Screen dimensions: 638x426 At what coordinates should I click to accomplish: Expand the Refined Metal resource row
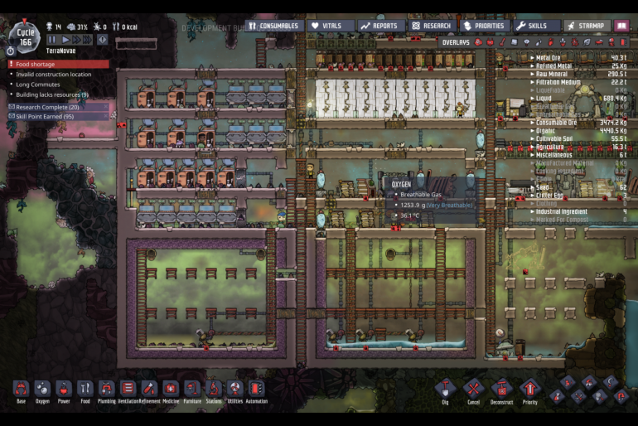(578, 66)
